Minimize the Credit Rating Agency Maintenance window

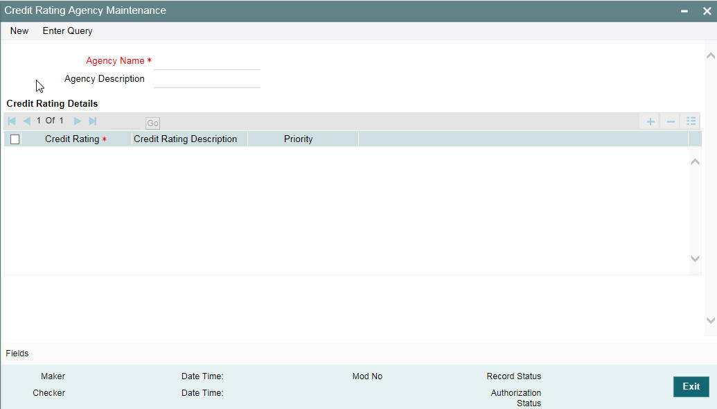coord(684,11)
